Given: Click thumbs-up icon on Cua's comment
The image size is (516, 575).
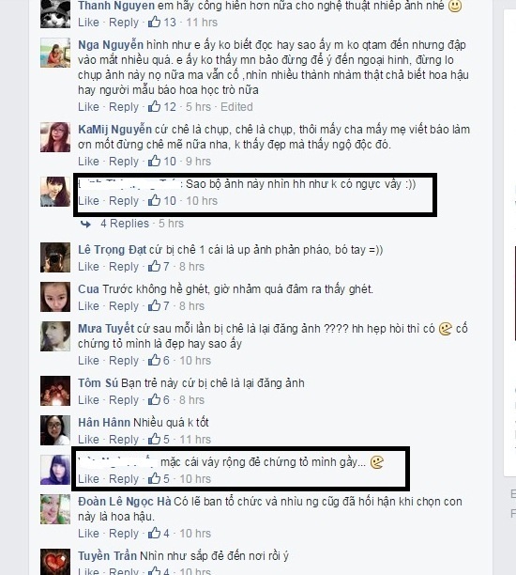Looking at the screenshot, I should tap(154, 306).
